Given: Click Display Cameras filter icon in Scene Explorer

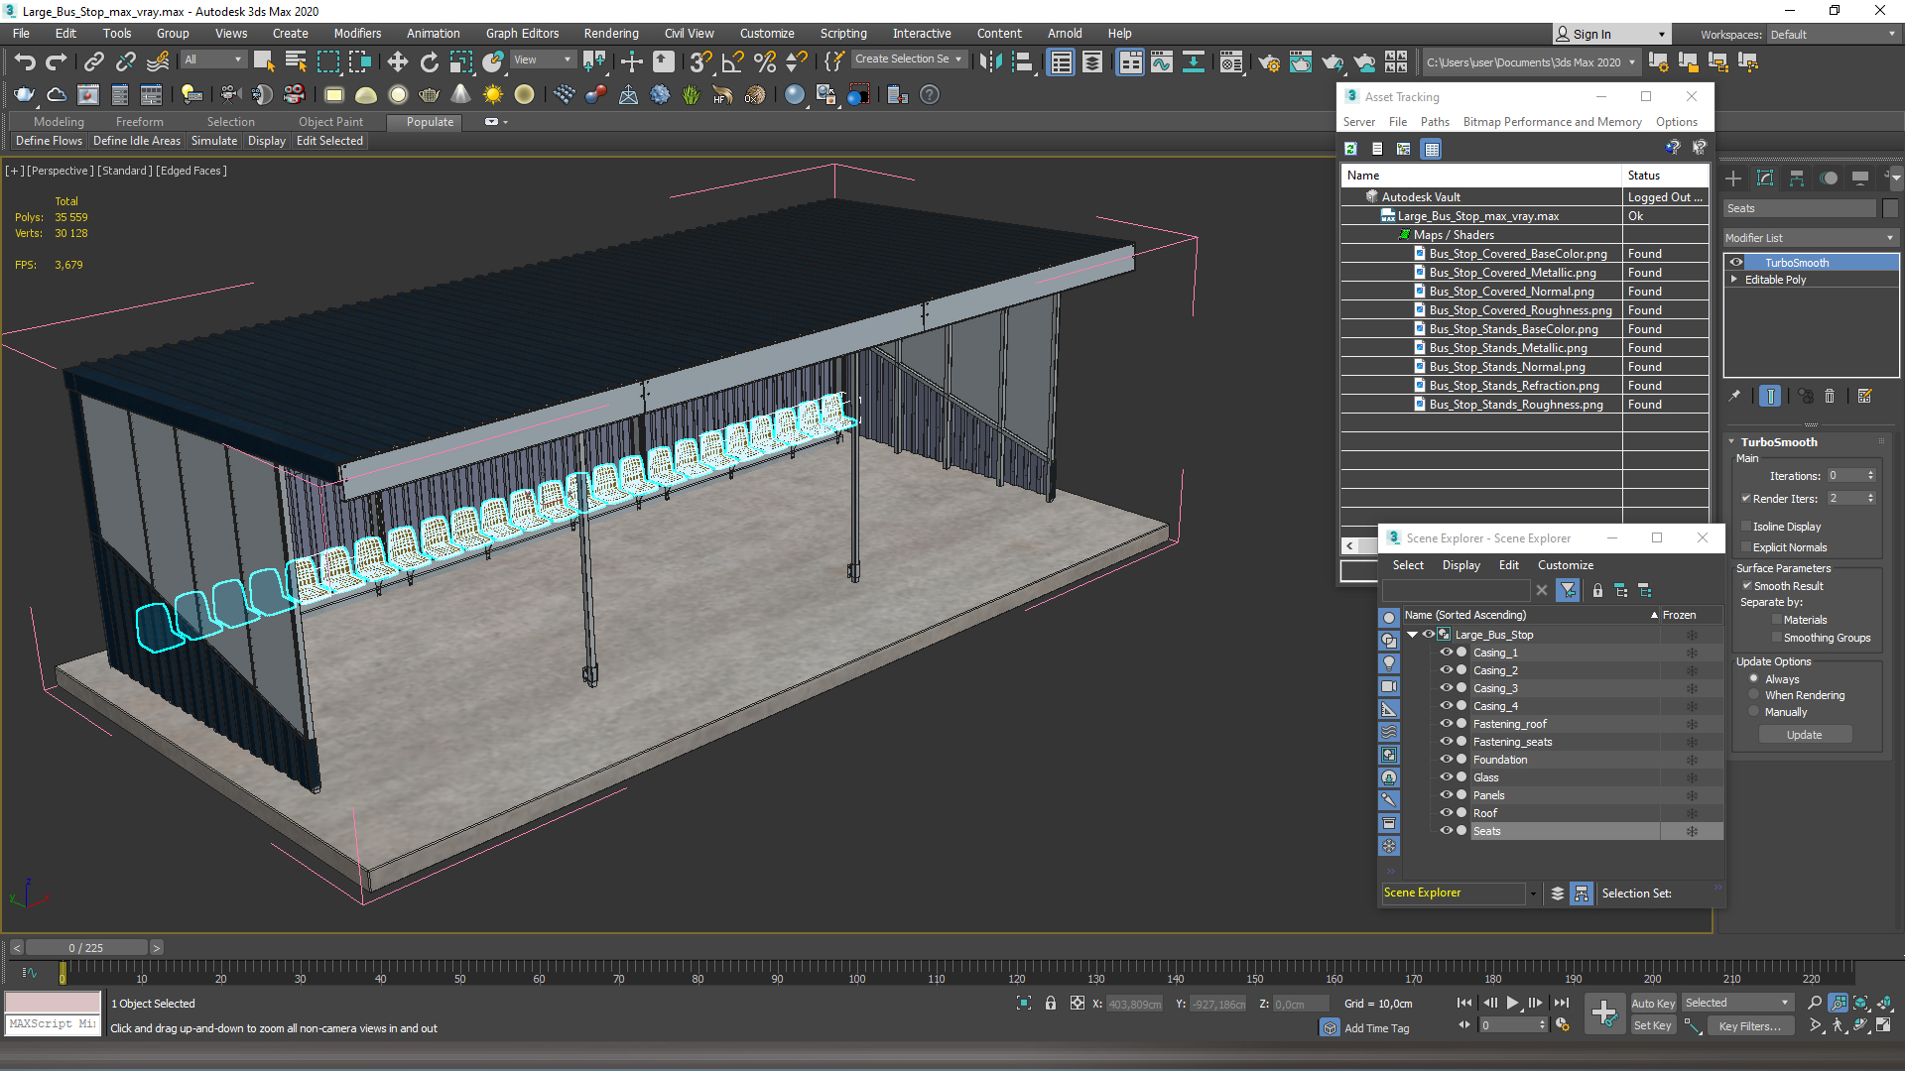Looking at the screenshot, I should (x=1389, y=686).
